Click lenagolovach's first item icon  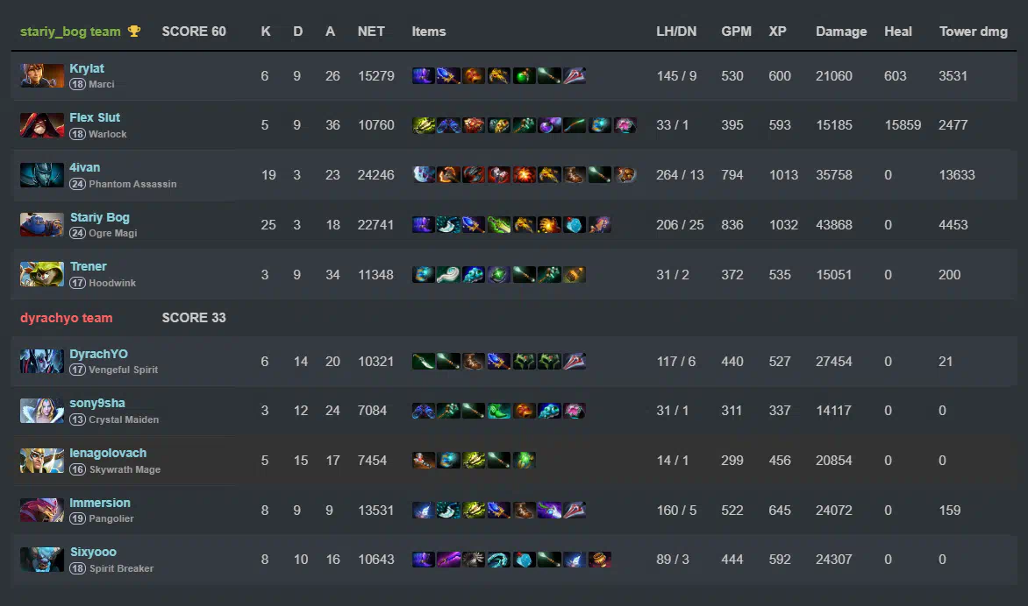coord(424,460)
